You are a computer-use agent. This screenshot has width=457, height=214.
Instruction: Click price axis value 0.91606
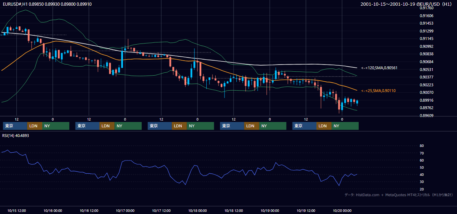(427, 16)
